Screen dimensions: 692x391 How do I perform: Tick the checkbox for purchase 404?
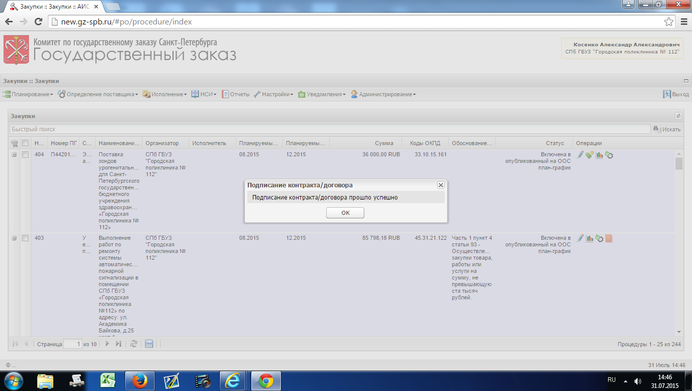pos(25,154)
